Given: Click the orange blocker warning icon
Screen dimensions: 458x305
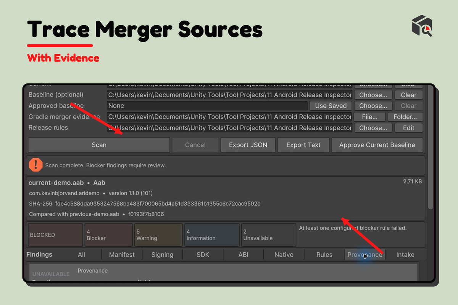Looking at the screenshot, I should pos(36,165).
